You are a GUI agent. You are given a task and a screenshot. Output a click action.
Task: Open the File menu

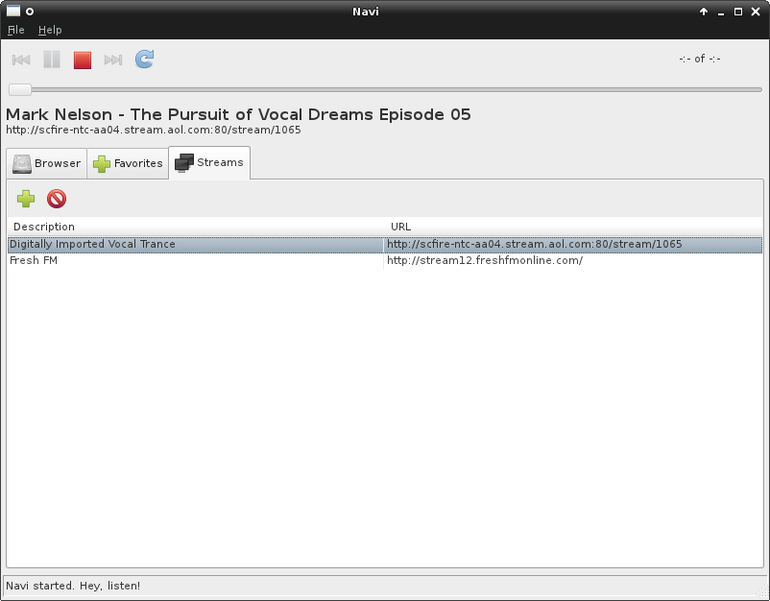coord(16,30)
